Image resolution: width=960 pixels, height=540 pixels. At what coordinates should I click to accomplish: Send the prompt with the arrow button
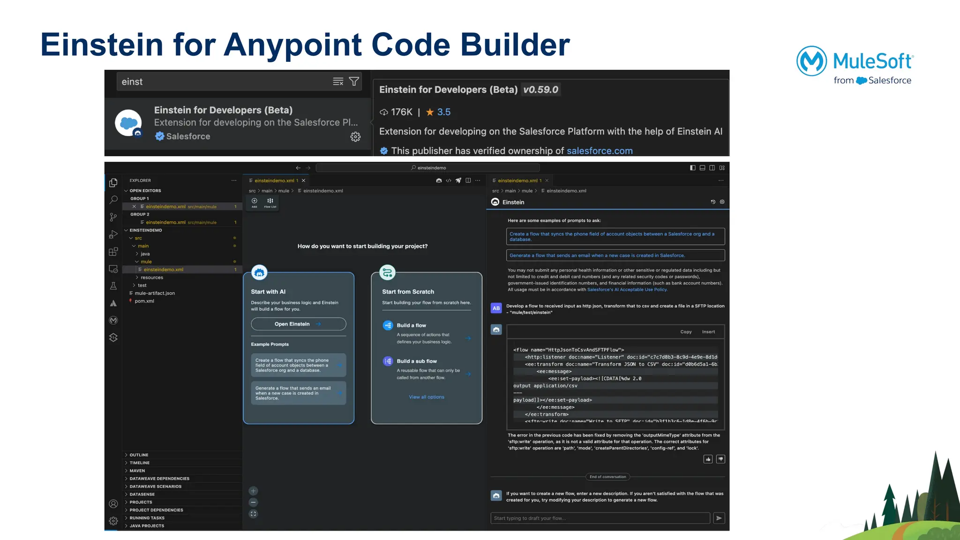(x=719, y=518)
